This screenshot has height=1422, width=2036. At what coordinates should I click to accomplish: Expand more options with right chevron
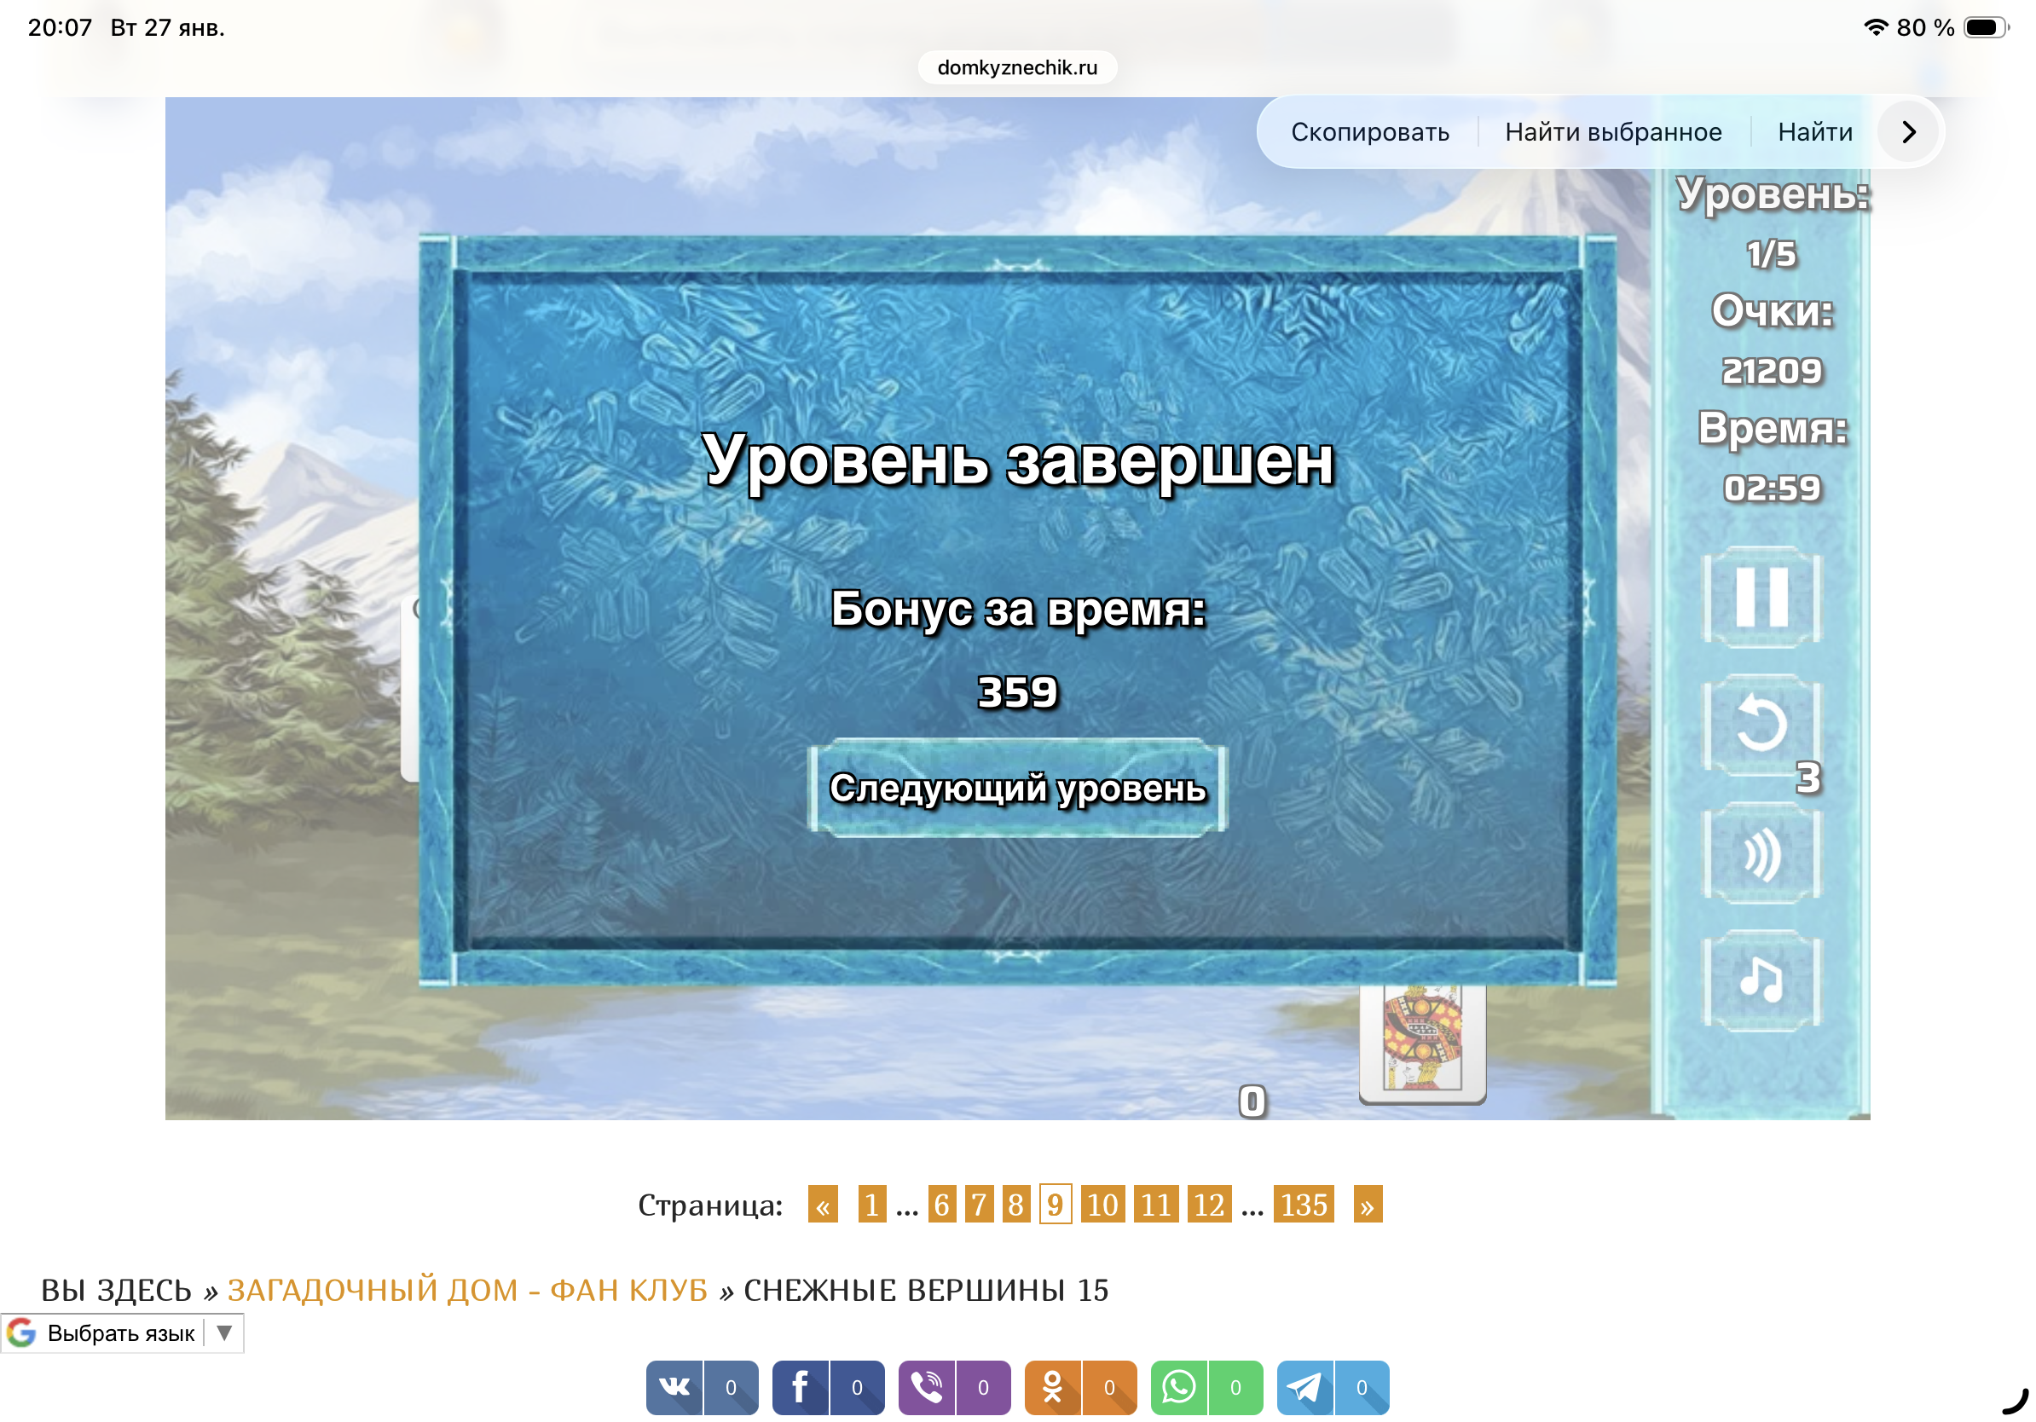point(1908,132)
